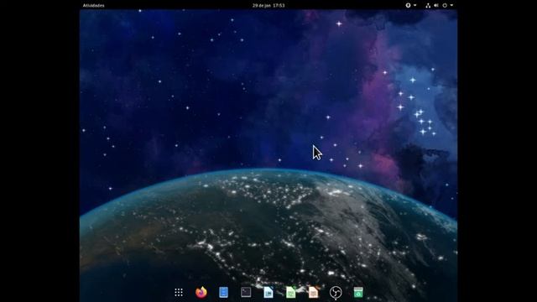Image resolution: width=537 pixels, height=302 pixels.
Task: Open the Show Applications grid in dock
Action: point(179,292)
